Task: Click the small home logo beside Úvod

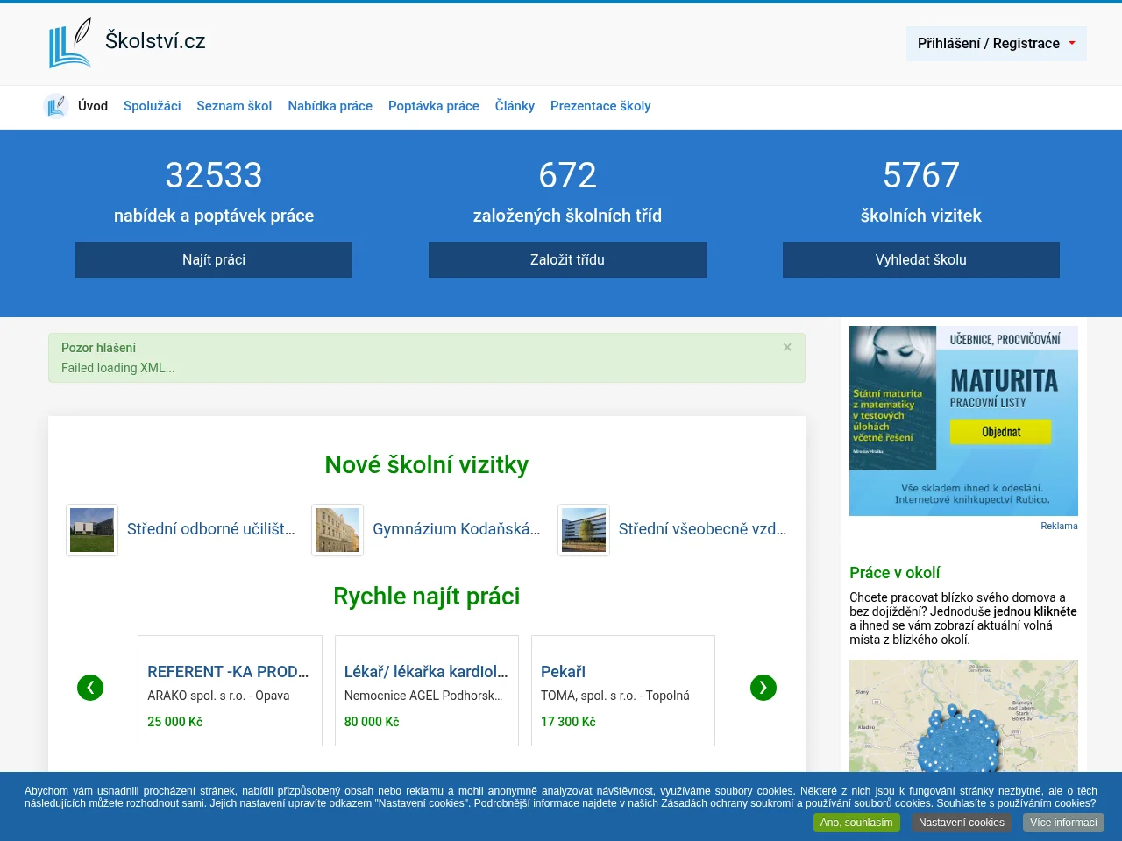Action: [x=56, y=106]
